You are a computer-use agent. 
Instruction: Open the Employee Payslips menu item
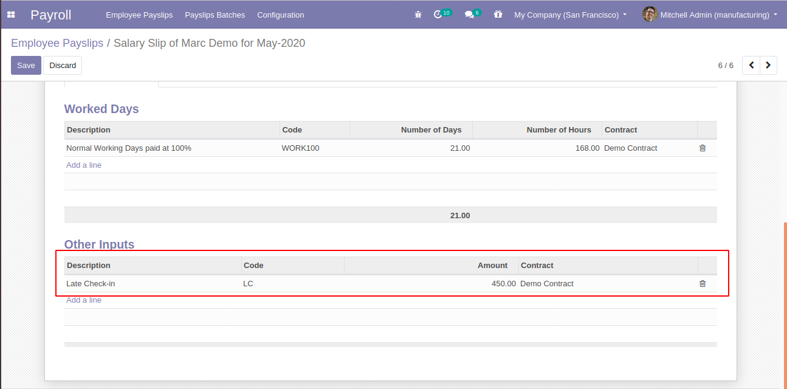tap(139, 15)
